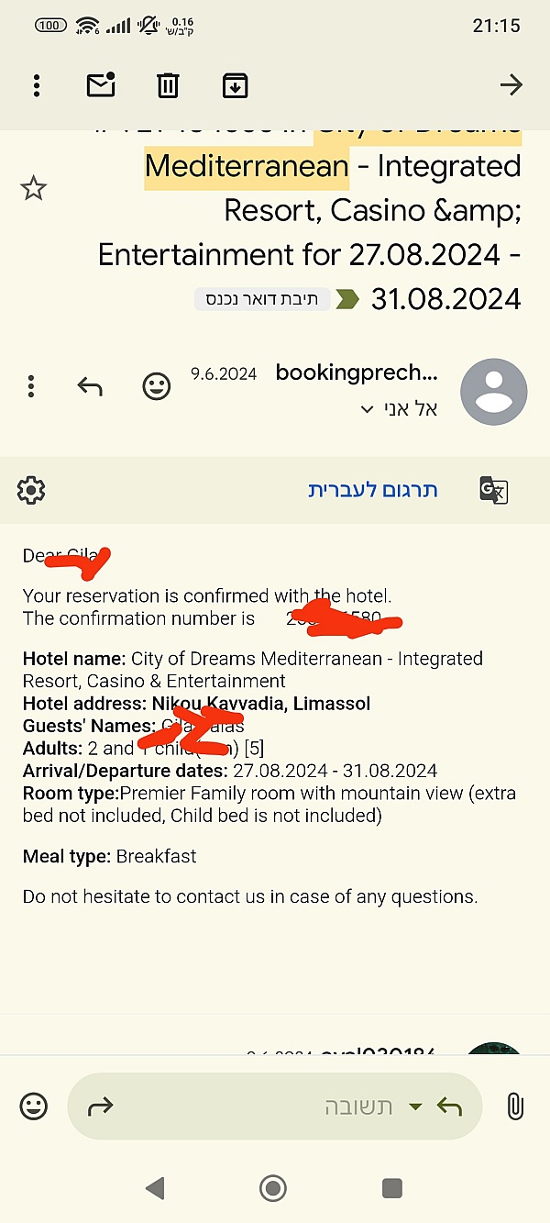Tap the sender profile avatar
This screenshot has height=1223, width=550.
point(493,392)
